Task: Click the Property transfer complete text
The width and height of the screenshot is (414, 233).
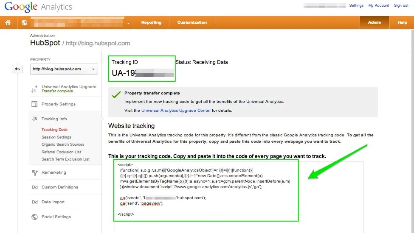Action: point(152,93)
